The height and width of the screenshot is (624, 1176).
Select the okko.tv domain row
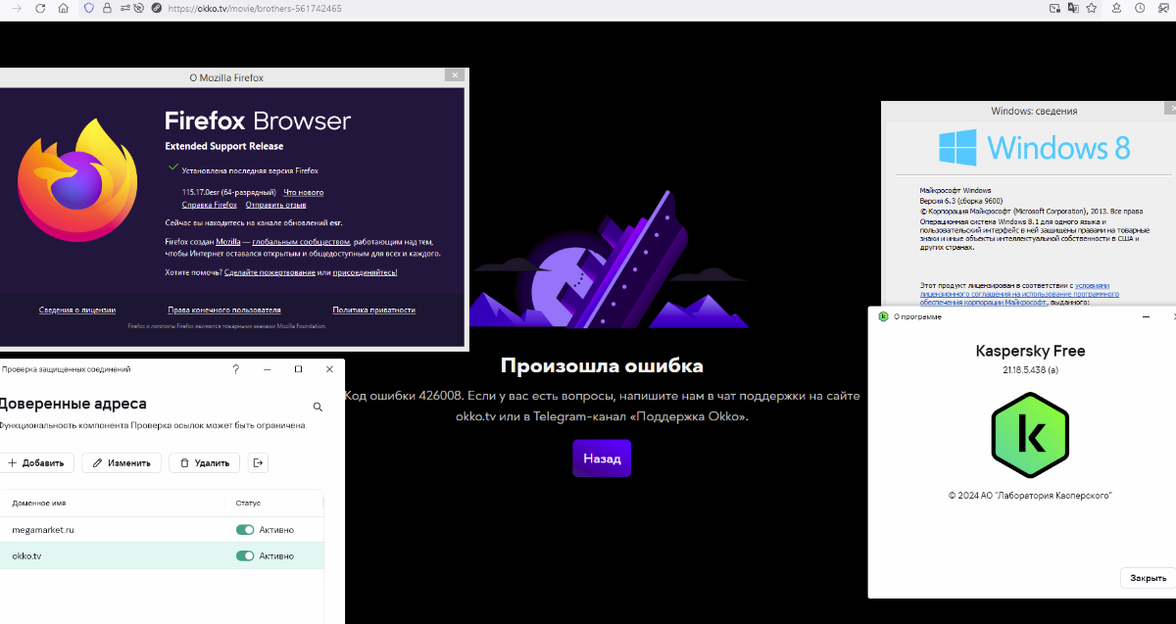point(162,555)
